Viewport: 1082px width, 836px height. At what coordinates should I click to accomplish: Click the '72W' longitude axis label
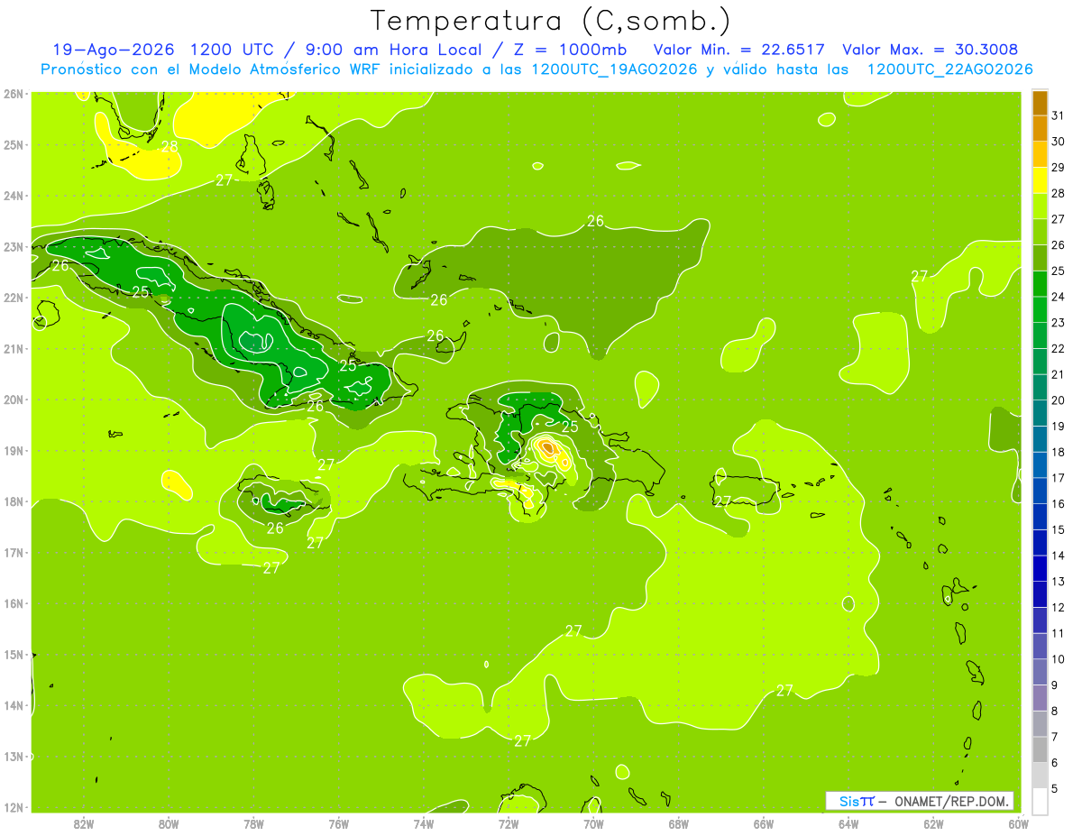click(509, 823)
